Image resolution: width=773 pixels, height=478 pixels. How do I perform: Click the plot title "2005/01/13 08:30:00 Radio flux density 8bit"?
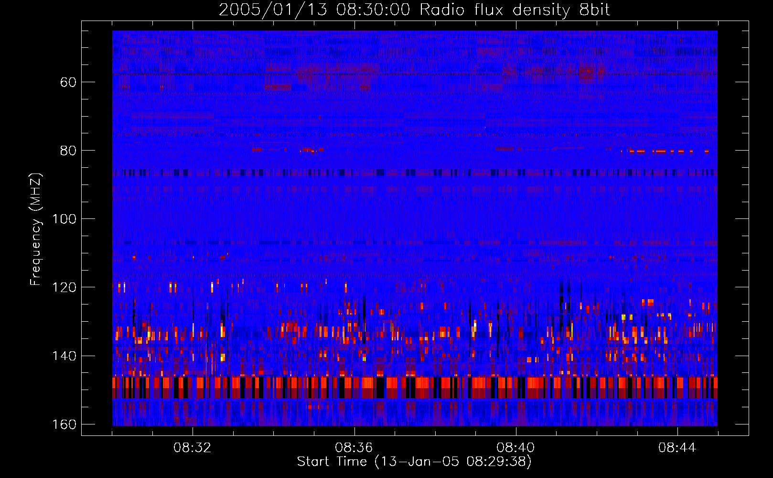click(414, 10)
